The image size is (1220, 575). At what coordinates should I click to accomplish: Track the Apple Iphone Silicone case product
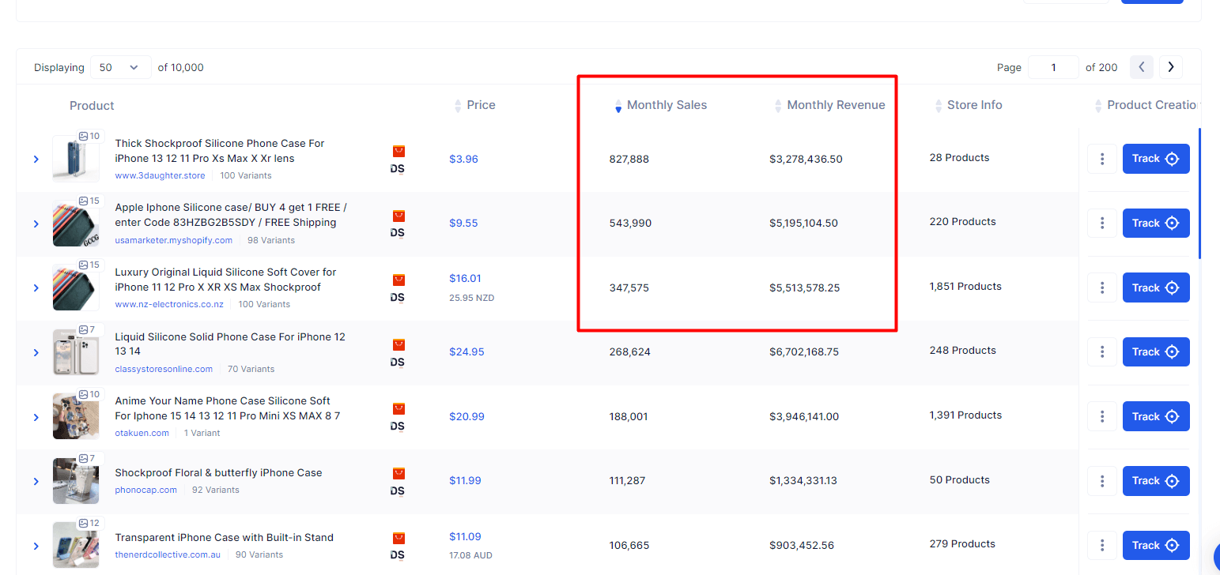click(1156, 223)
